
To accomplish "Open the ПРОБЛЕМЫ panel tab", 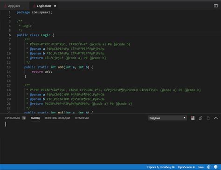I will click(x=13, y=118).
